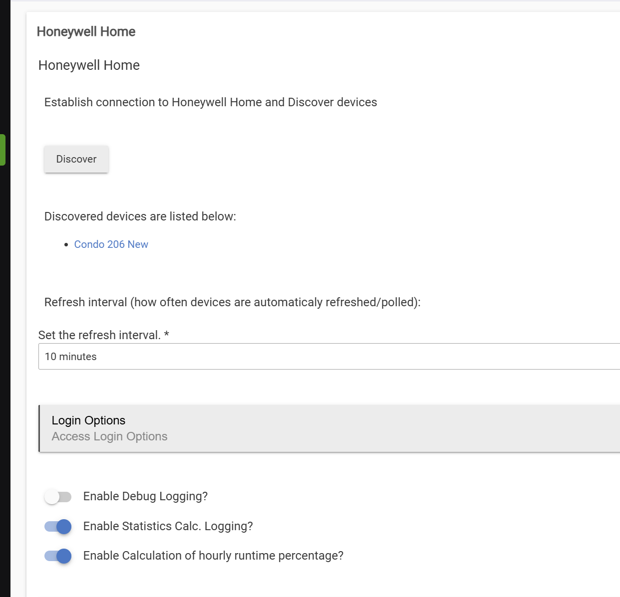The image size is (620, 597).
Task: Click the bold Honeywell Home page title
Action: (x=86, y=31)
